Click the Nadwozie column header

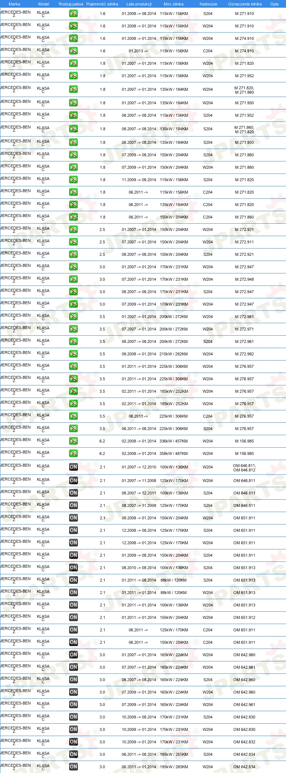[x=208, y=4]
